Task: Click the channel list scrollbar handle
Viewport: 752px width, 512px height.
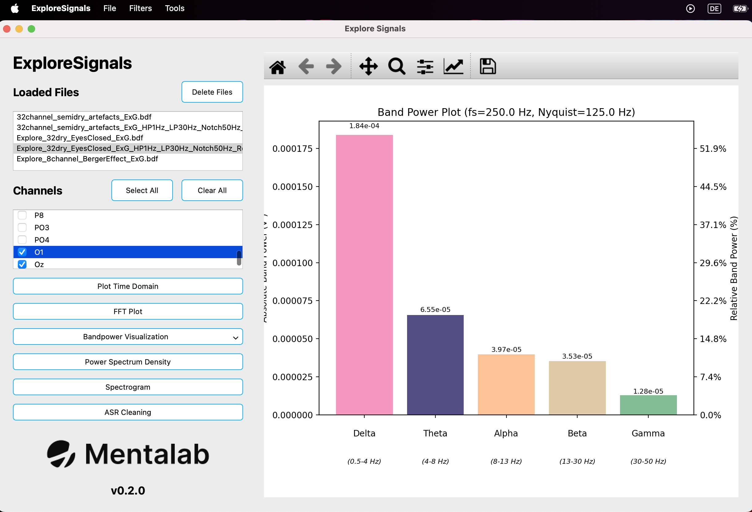Action: coord(239,258)
